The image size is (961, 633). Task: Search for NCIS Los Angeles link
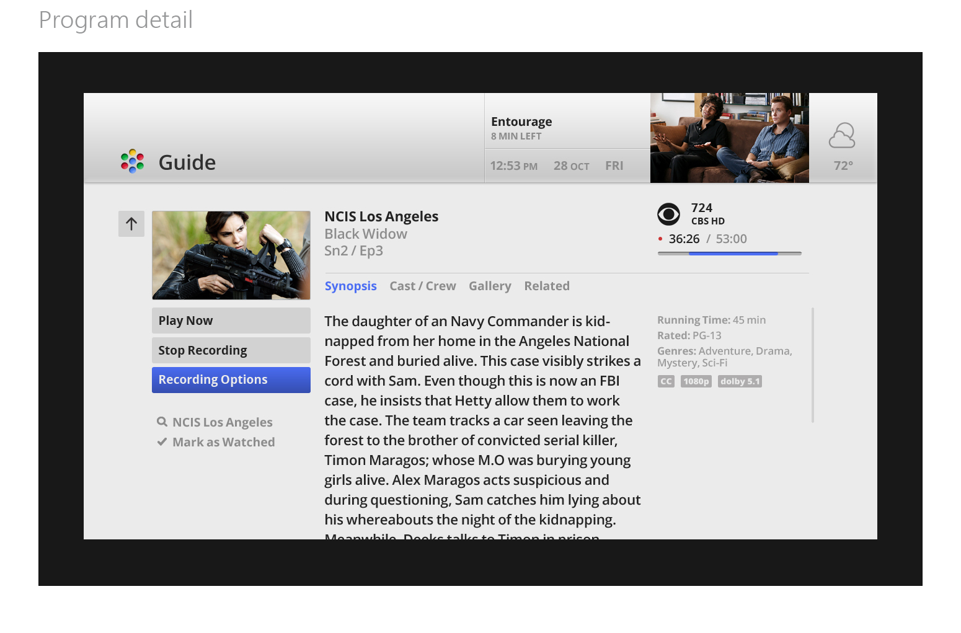pos(223,422)
